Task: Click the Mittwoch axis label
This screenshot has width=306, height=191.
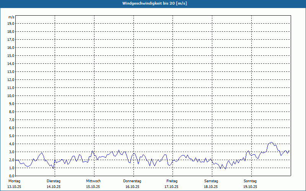Action: [x=93, y=181]
